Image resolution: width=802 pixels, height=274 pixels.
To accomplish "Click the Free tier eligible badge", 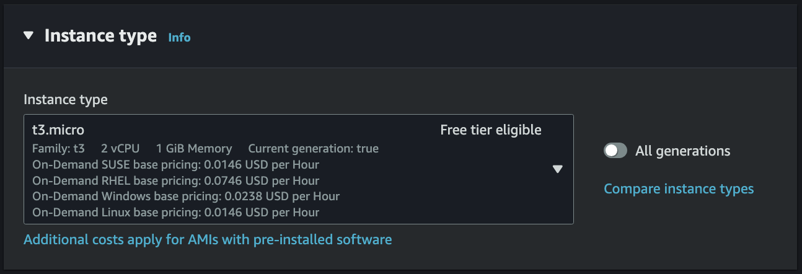I will point(490,130).
